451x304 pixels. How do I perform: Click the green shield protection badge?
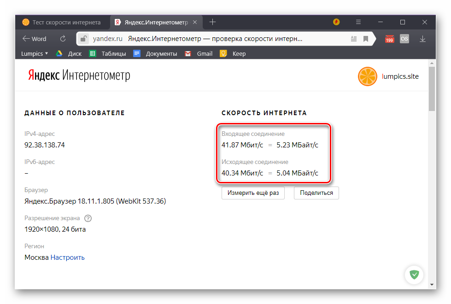coord(415,275)
